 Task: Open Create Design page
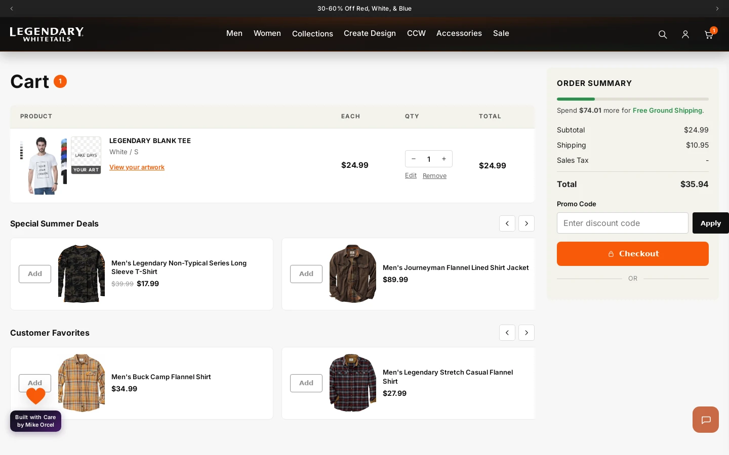coord(370,33)
